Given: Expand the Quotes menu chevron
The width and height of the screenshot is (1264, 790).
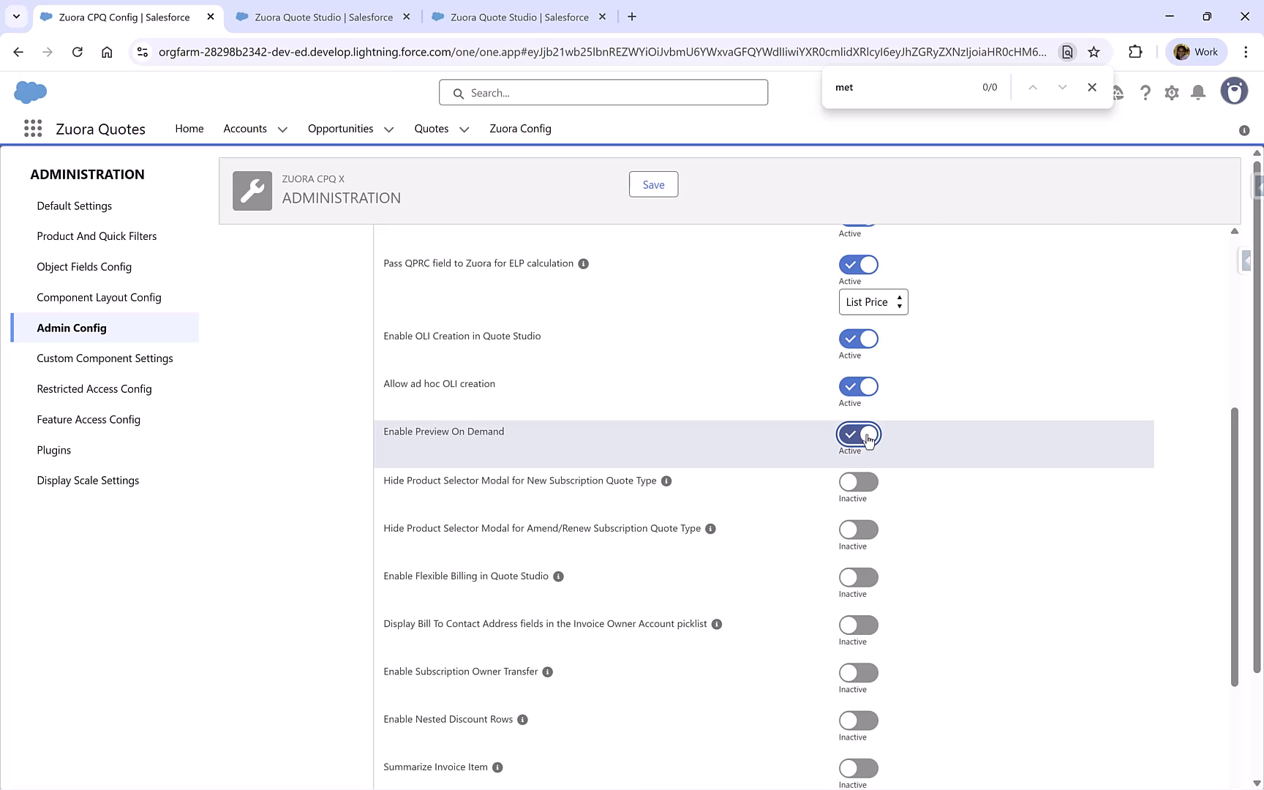Looking at the screenshot, I should (464, 129).
